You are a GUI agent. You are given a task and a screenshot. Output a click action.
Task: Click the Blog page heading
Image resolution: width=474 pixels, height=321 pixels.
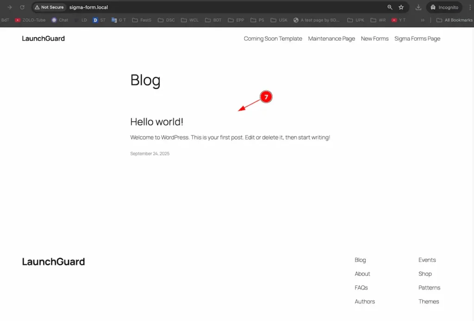145,80
